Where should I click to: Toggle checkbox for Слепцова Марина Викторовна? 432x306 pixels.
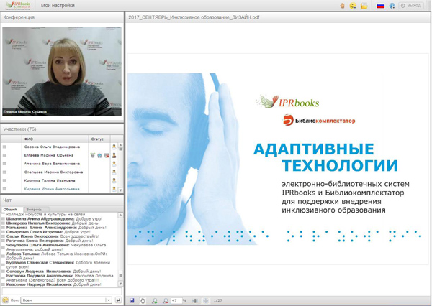click(x=4, y=172)
